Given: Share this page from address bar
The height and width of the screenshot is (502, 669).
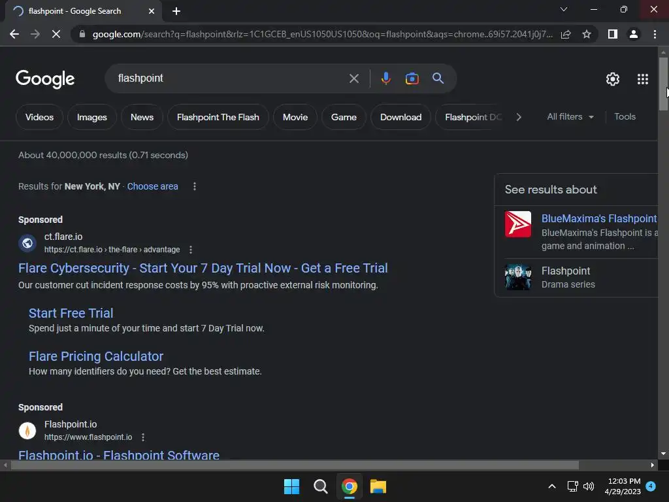Looking at the screenshot, I should (566, 34).
